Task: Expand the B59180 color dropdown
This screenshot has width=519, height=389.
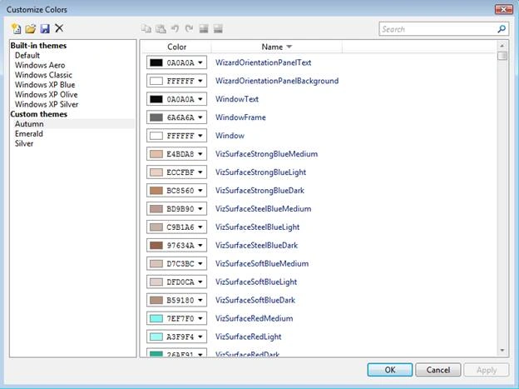Action: tap(200, 300)
